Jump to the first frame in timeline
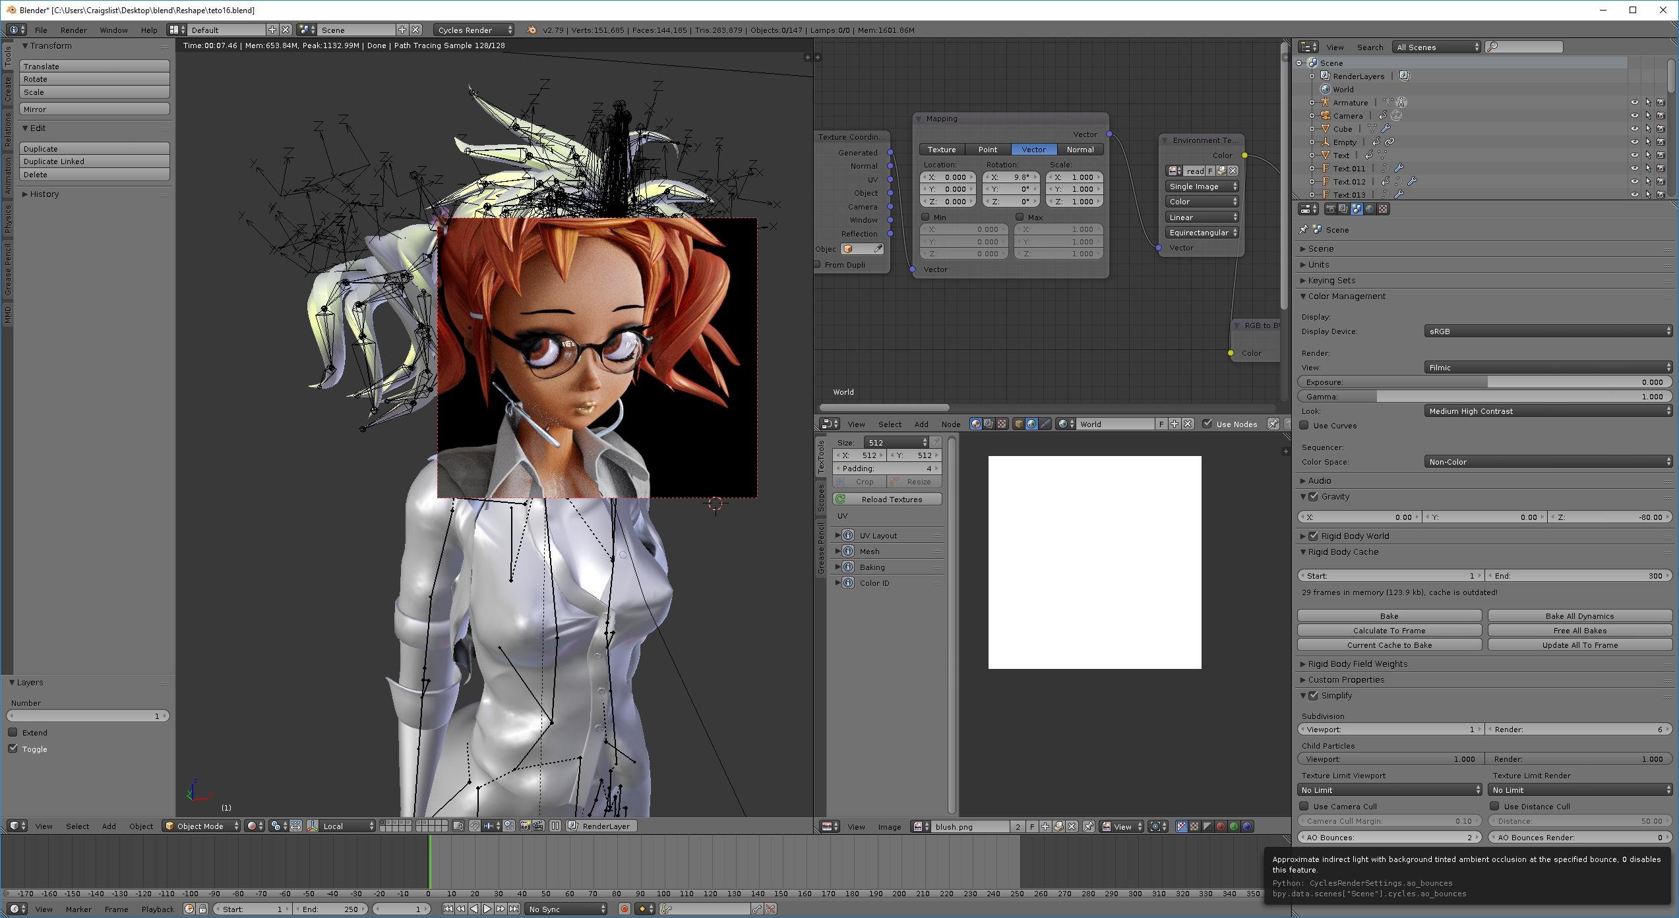Image resolution: width=1679 pixels, height=918 pixels. [x=448, y=909]
